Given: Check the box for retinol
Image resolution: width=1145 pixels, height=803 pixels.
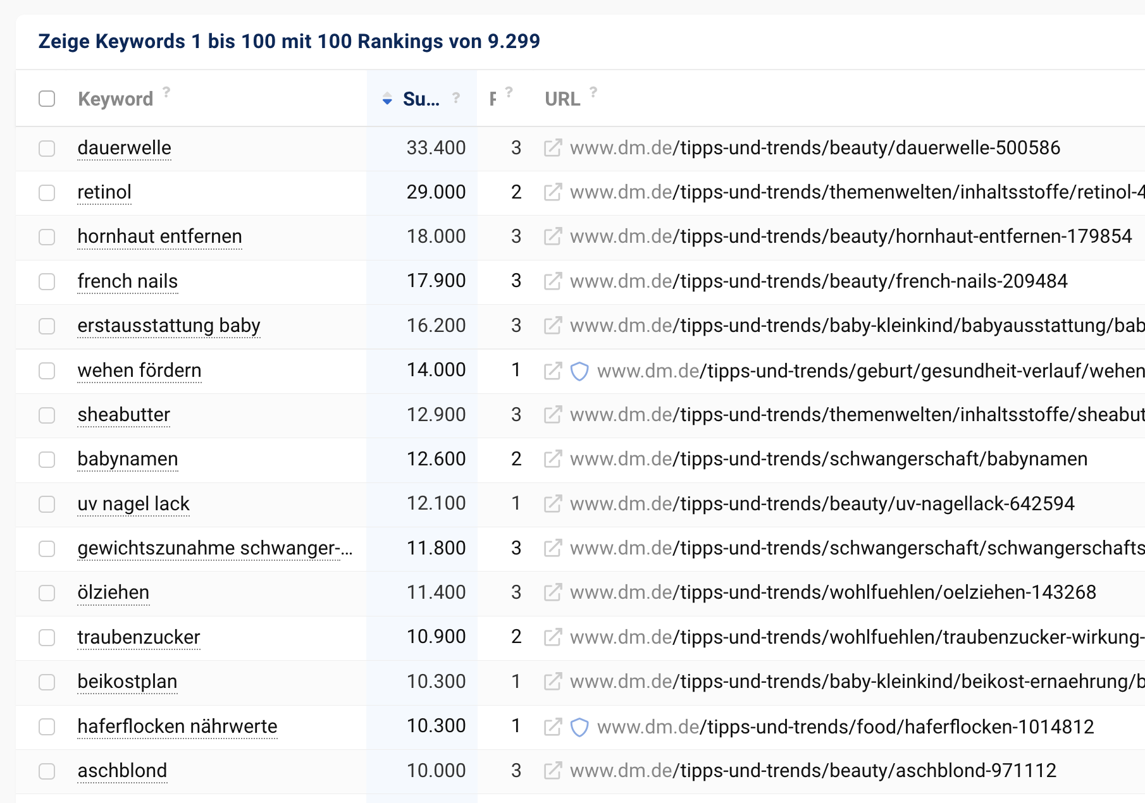Looking at the screenshot, I should click(x=47, y=193).
